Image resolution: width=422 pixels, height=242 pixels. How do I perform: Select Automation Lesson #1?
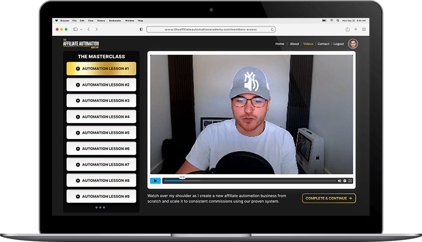click(101, 69)
